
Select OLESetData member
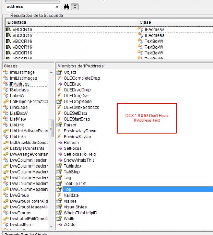click(x=75, y=113)
